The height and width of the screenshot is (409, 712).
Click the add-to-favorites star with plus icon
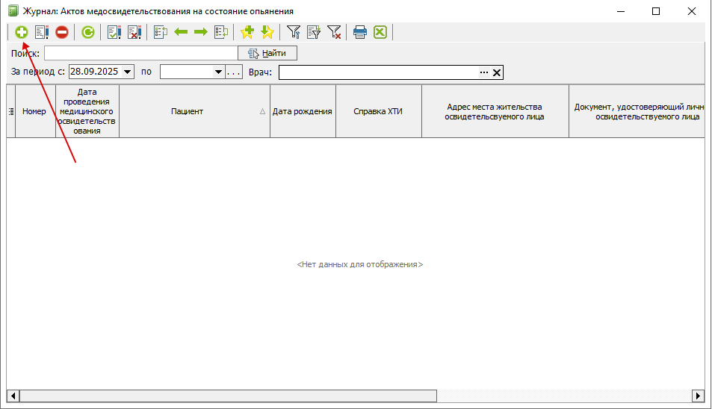(x=247, y=32)
